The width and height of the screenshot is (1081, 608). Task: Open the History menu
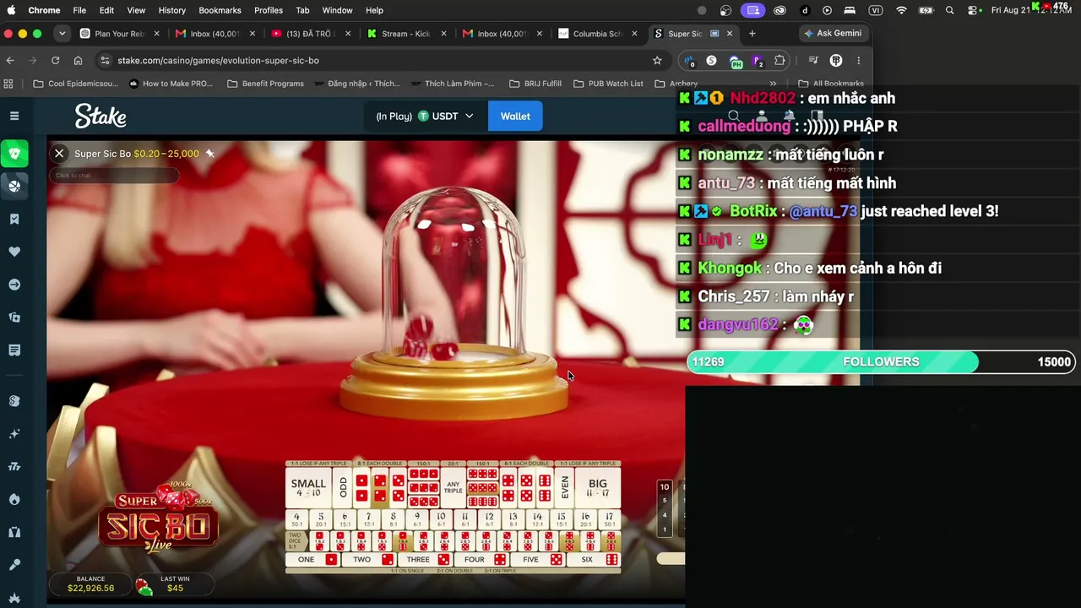point(171,10)
